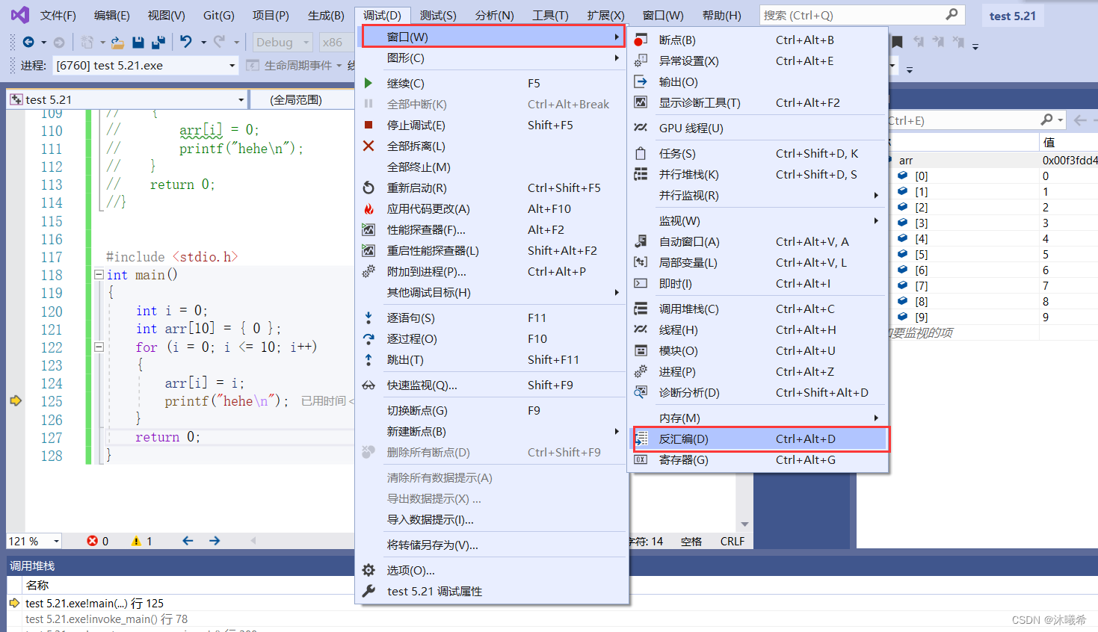Click Quick Watch (快速监视) glasses icon

coord(368,385)
